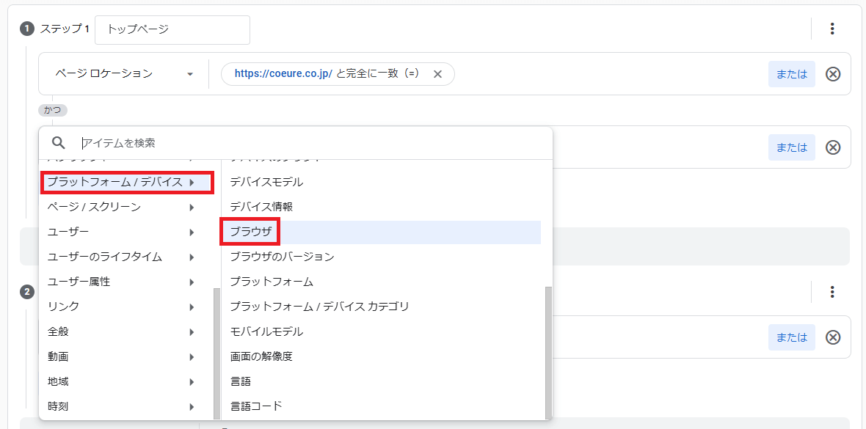Open Step 2 three-dot options menu
The width and height of the screenshot is (866, 429).
(x=832, y=292)
